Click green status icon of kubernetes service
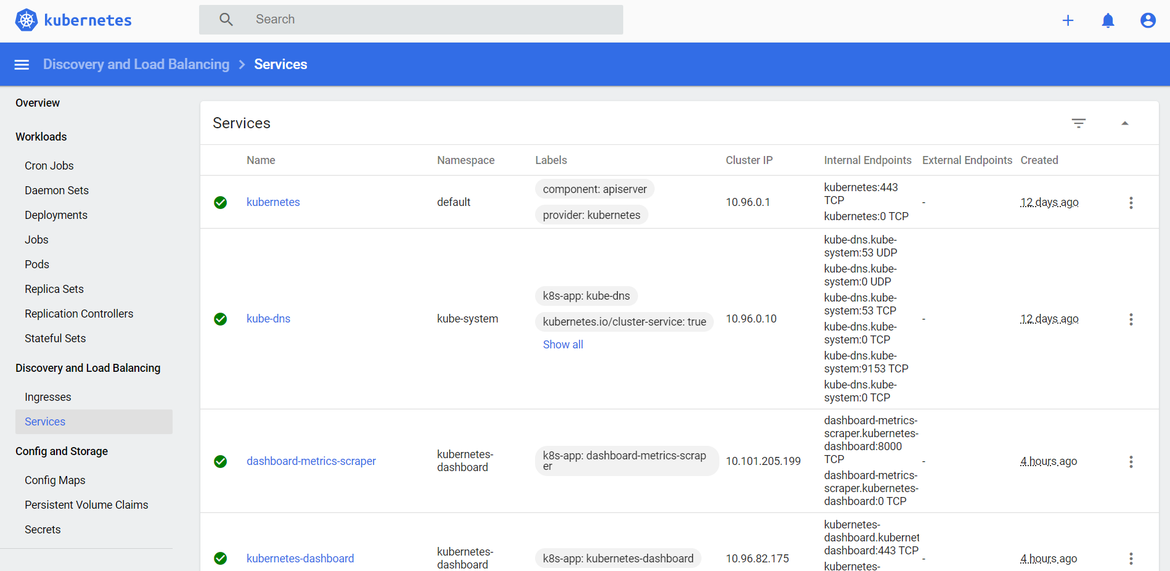 click(x=220, y=202)
